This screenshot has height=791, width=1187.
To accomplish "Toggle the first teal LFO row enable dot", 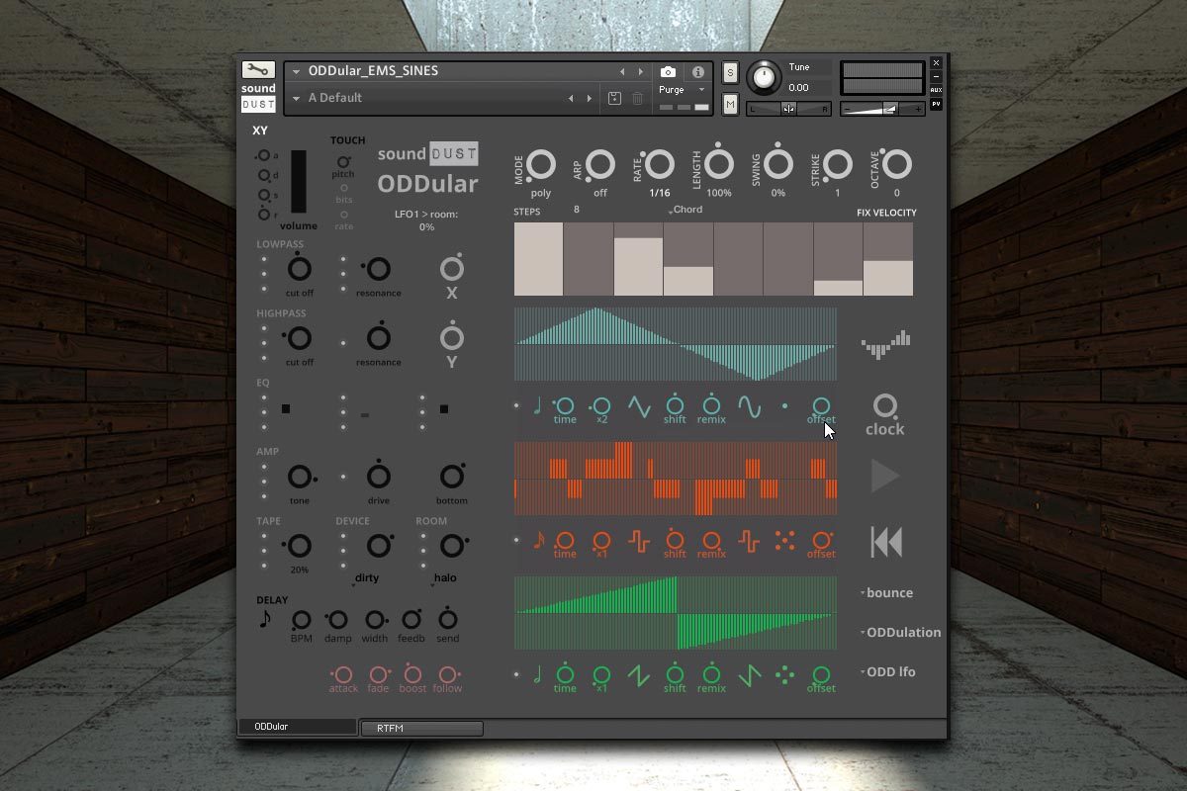I will [x=516, y=405].
